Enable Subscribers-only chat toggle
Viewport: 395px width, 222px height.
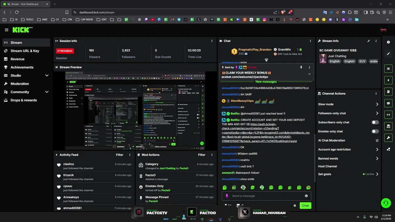coord(375,122)
